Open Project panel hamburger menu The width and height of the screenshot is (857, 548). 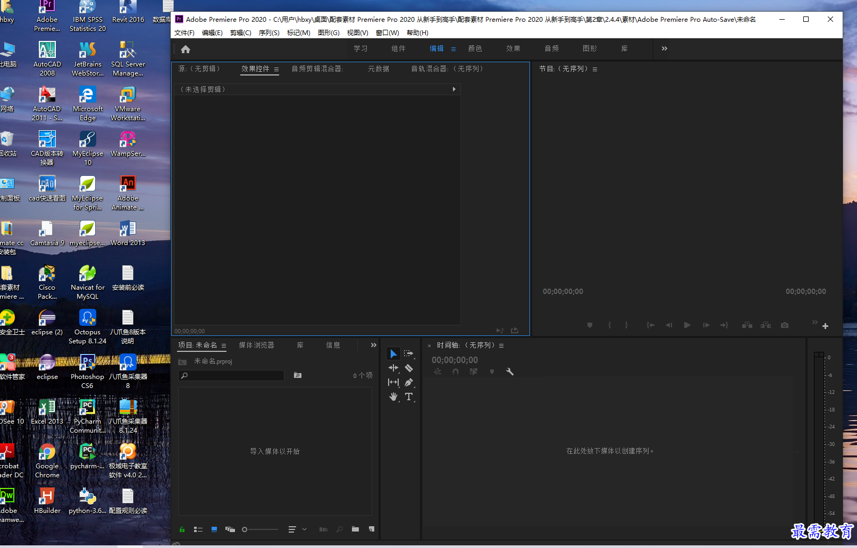(x=224, y=345)
